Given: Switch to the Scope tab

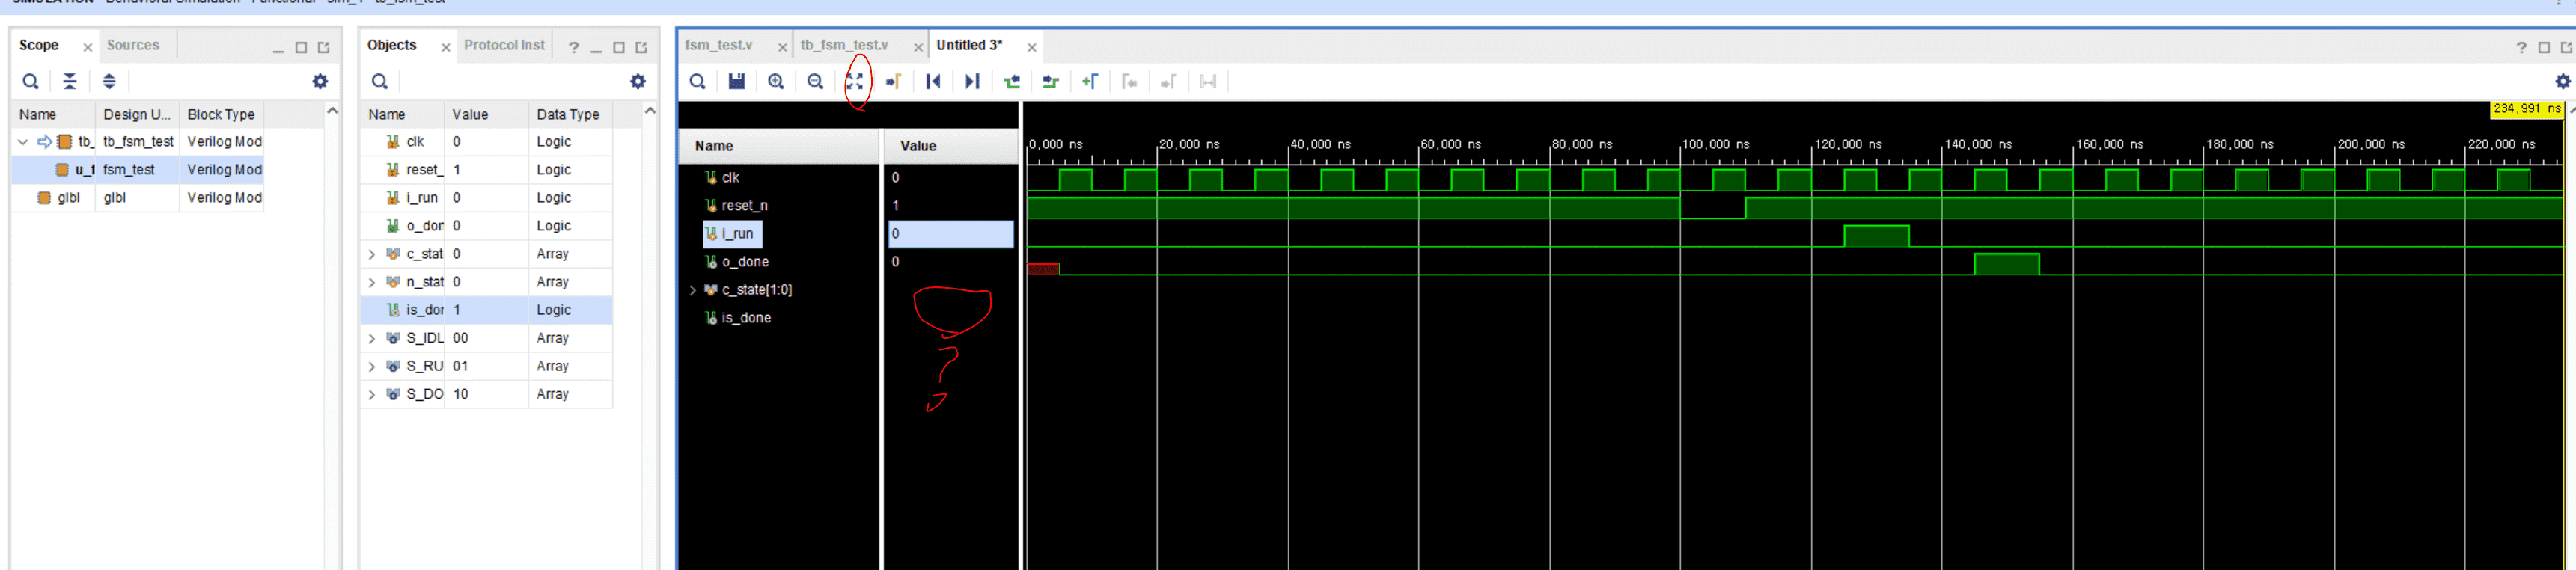Looking at the screenshot, I should [x=39, y=45].
